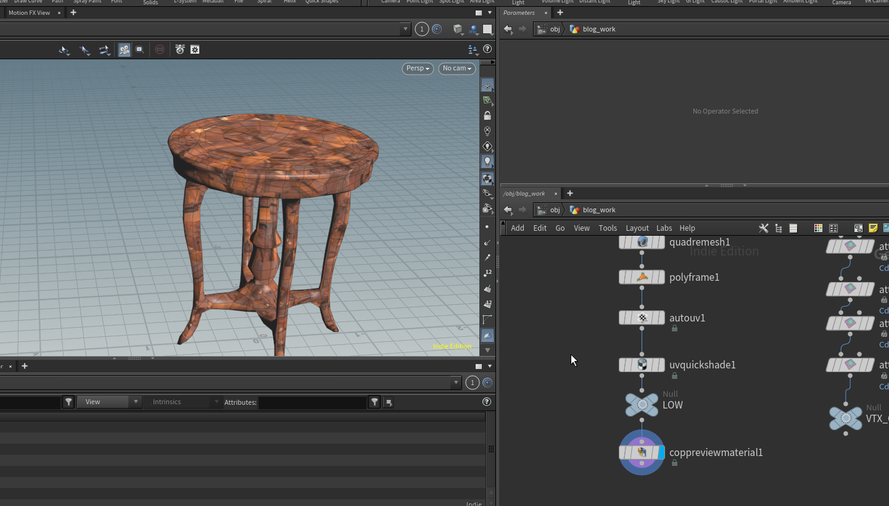Toggle the high quality lighting icon
Image resolution: width=889 pixels, height=506 pixels.
pos(487,178)
